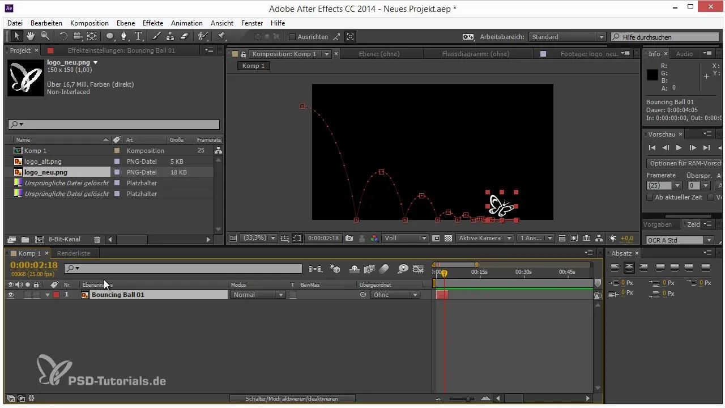Create new folder in Project panel
This screenshot has width=725, height=408.
(25, 240)
